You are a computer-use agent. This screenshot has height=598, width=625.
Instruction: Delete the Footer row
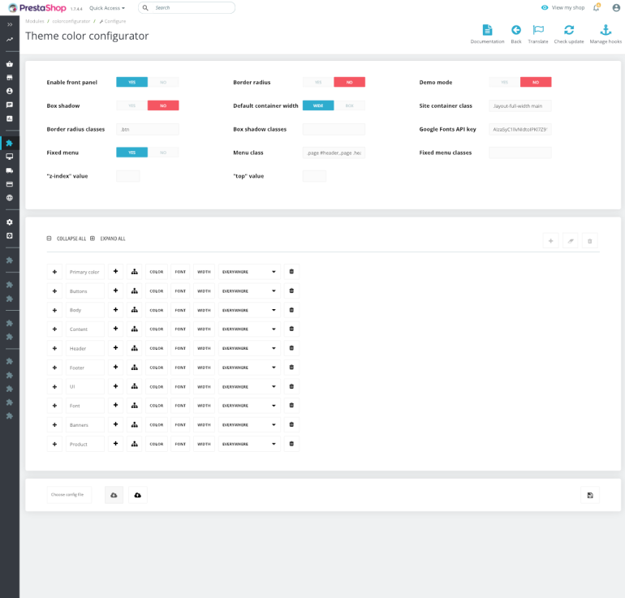pyautogui.click(x=291, y=368)
